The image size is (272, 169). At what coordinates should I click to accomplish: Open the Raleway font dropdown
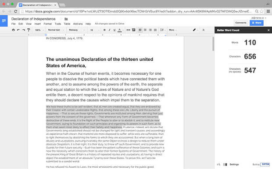click(x=77, y=30)
